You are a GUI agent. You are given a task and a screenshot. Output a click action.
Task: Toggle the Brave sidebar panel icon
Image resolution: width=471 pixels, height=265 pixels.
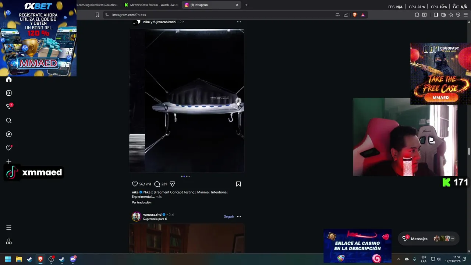pyautogui.click(x=436, y=15)
